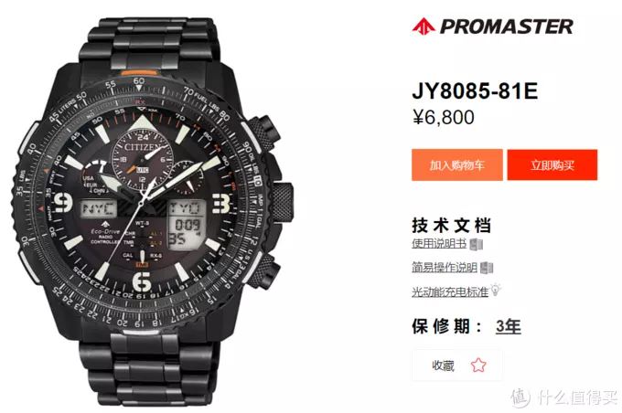Click the book icon beside 使用说明书

pyautogui.click(x=476, y=244)
